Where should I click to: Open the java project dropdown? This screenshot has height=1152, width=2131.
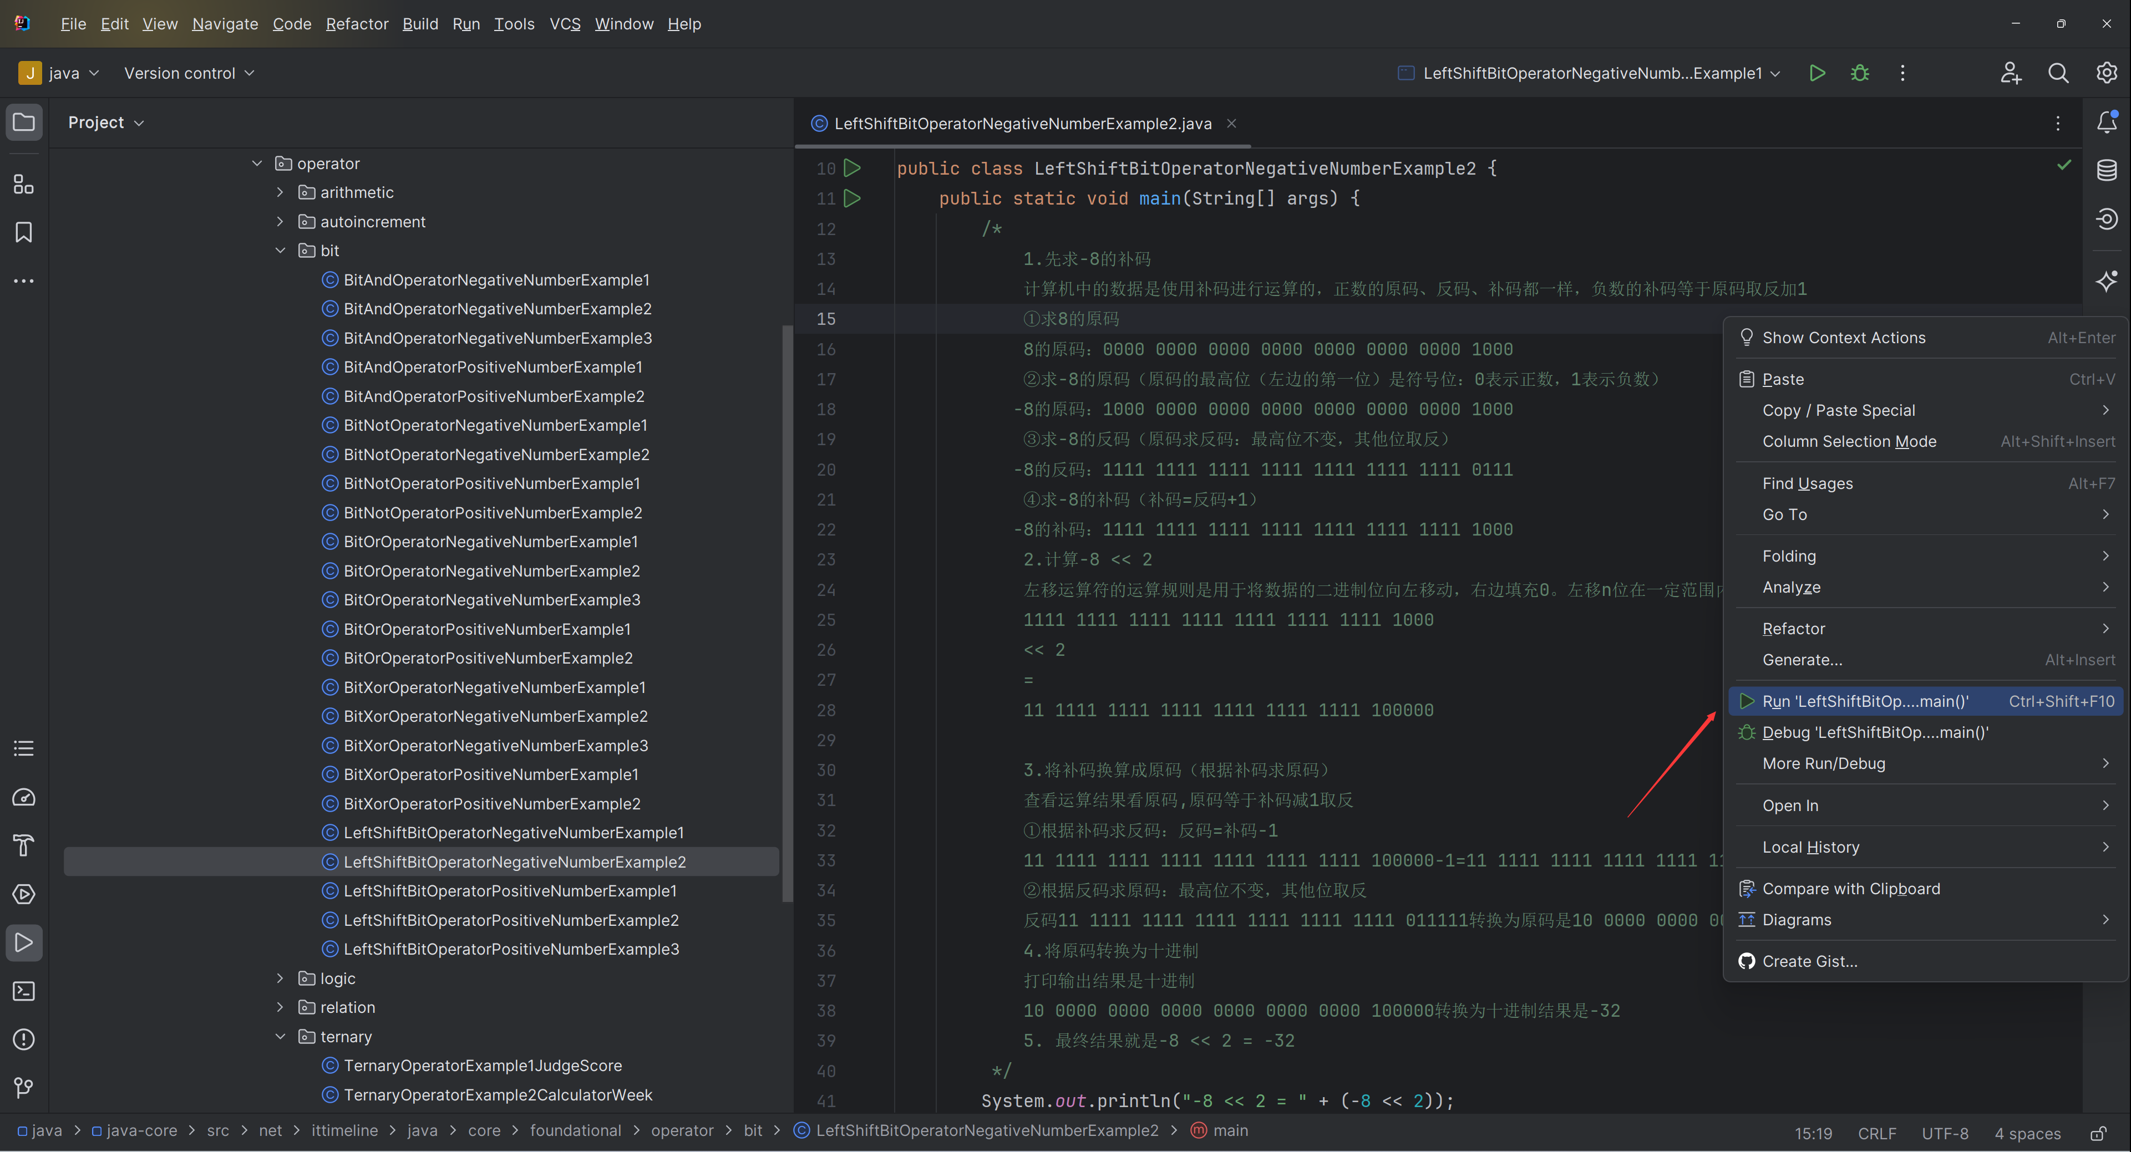[x=60, y=74]
